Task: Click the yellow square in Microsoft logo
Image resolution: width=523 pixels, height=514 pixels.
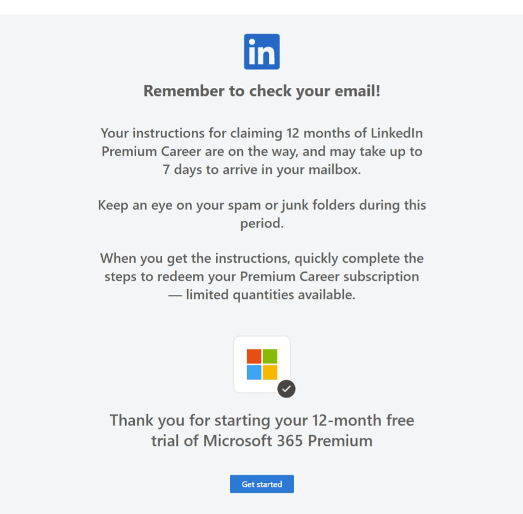Action: (x=270, y=372)
